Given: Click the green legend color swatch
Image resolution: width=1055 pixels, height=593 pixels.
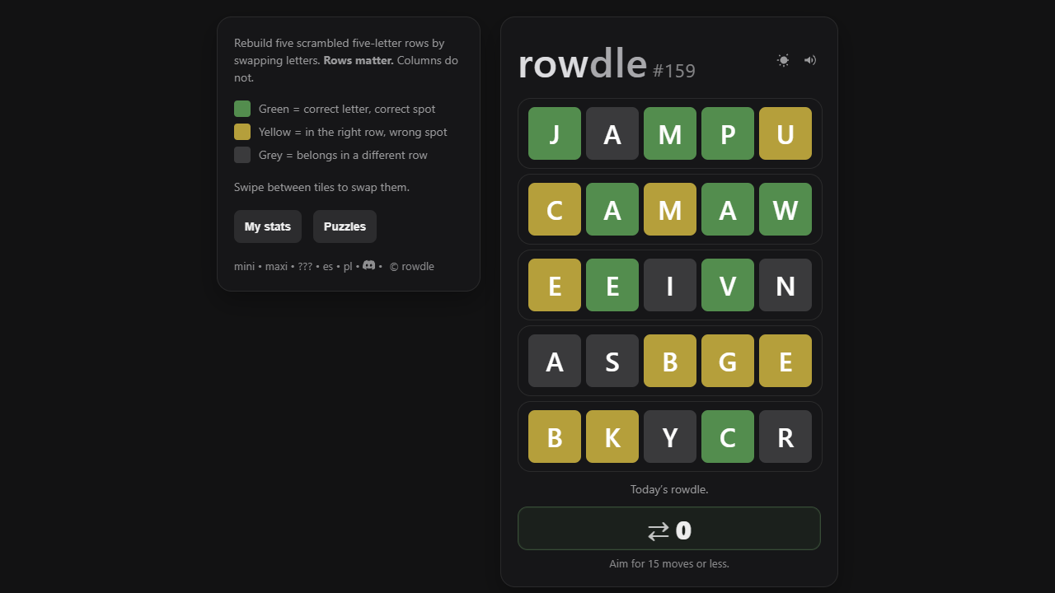Looking at the screenshot, I should (x=242, y=109).
